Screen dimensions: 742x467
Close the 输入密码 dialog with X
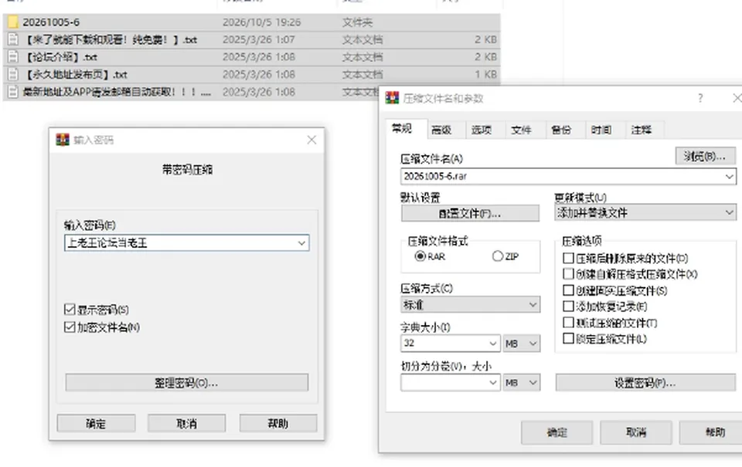(311, 140)
